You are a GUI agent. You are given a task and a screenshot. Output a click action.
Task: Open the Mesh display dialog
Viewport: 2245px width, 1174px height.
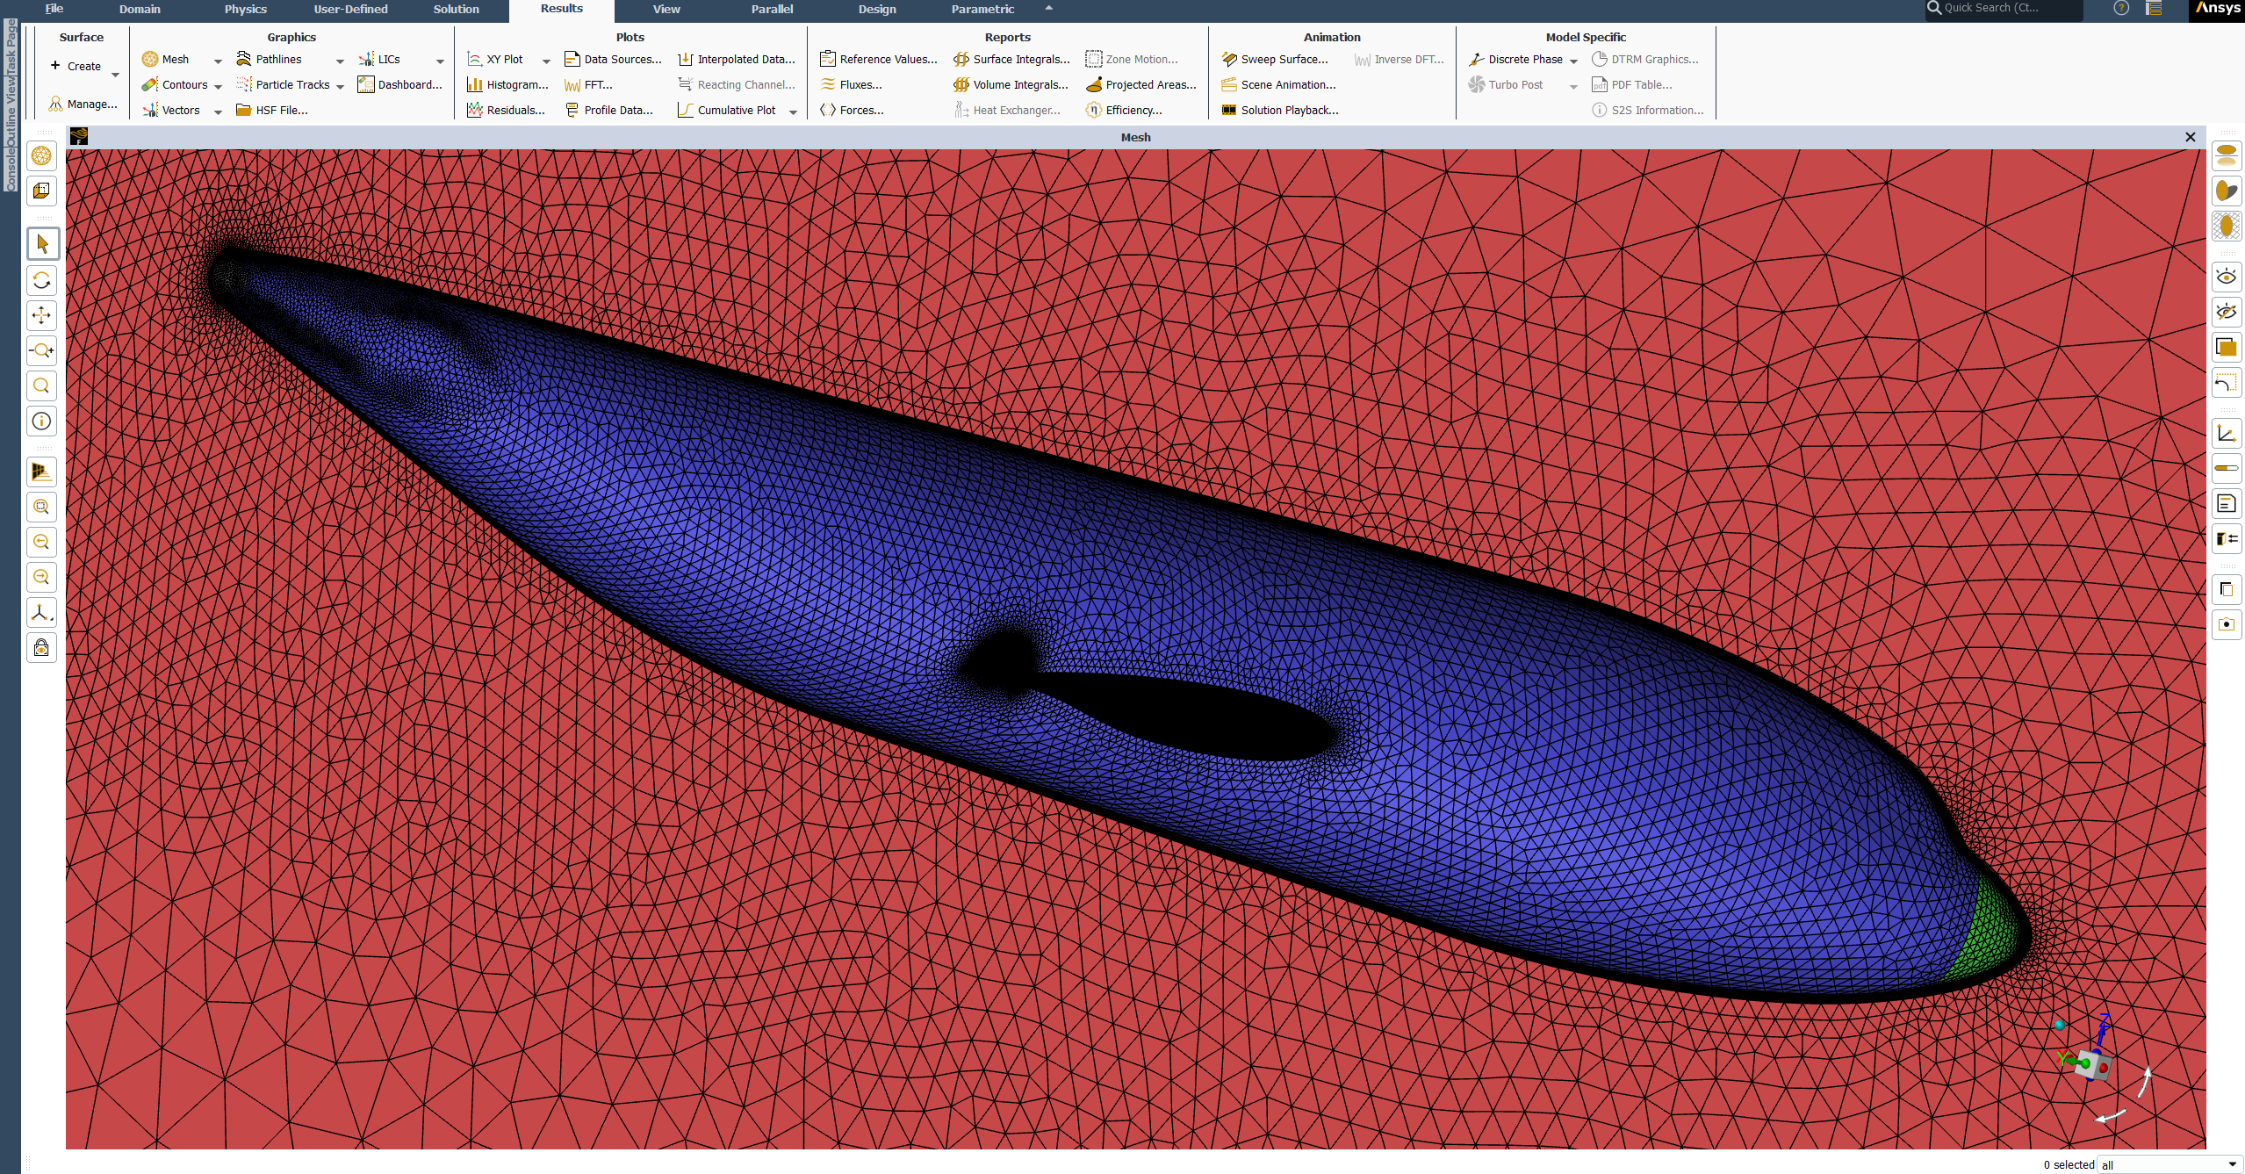(x=166, y=60)
